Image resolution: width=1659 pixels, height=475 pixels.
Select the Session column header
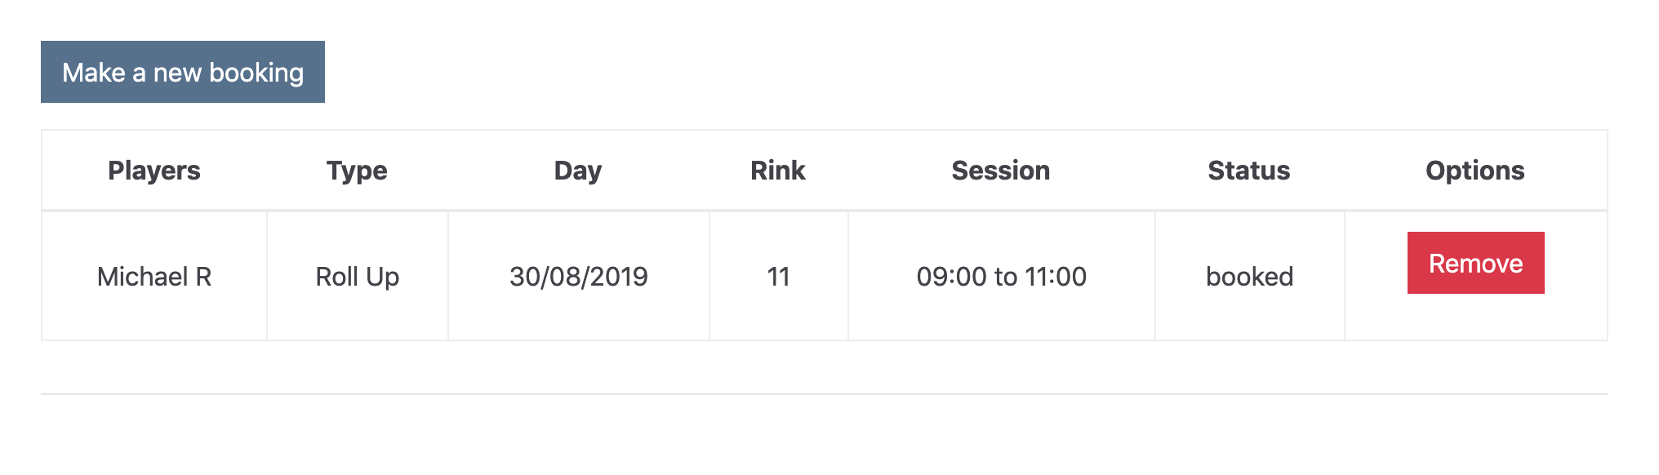(x=1001, y=171)
